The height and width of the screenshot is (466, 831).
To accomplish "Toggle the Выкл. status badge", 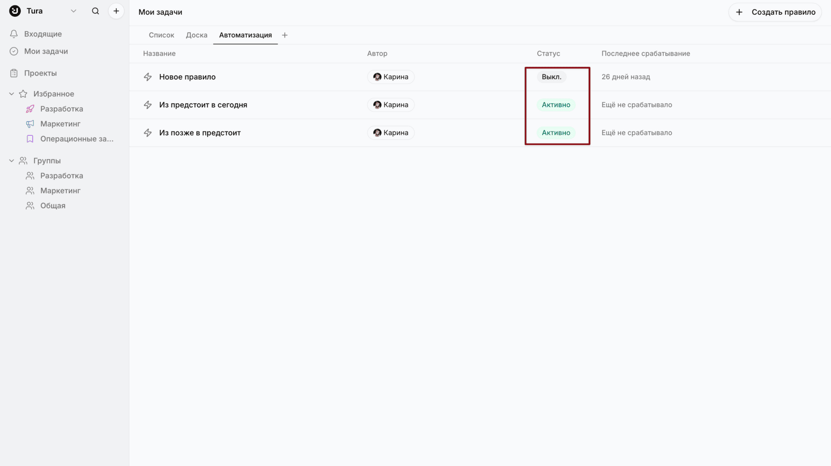I will pyautogui.click(x=552, y=77).
